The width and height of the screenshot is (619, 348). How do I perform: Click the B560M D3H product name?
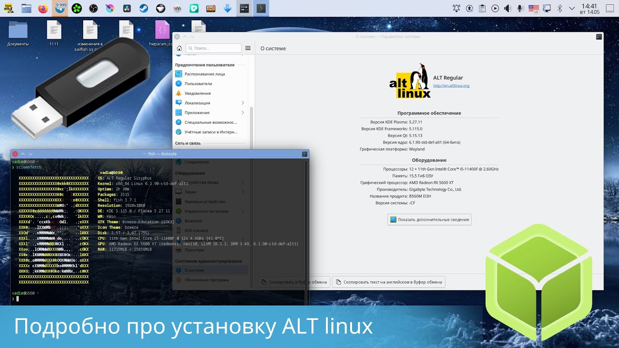(x=420, y=196)
